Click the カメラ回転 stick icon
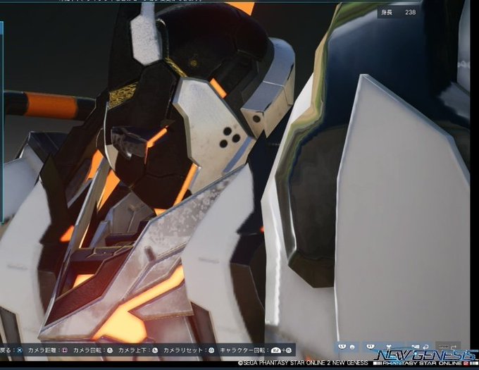This screenshot has width=479, height=370. point(110,350)
